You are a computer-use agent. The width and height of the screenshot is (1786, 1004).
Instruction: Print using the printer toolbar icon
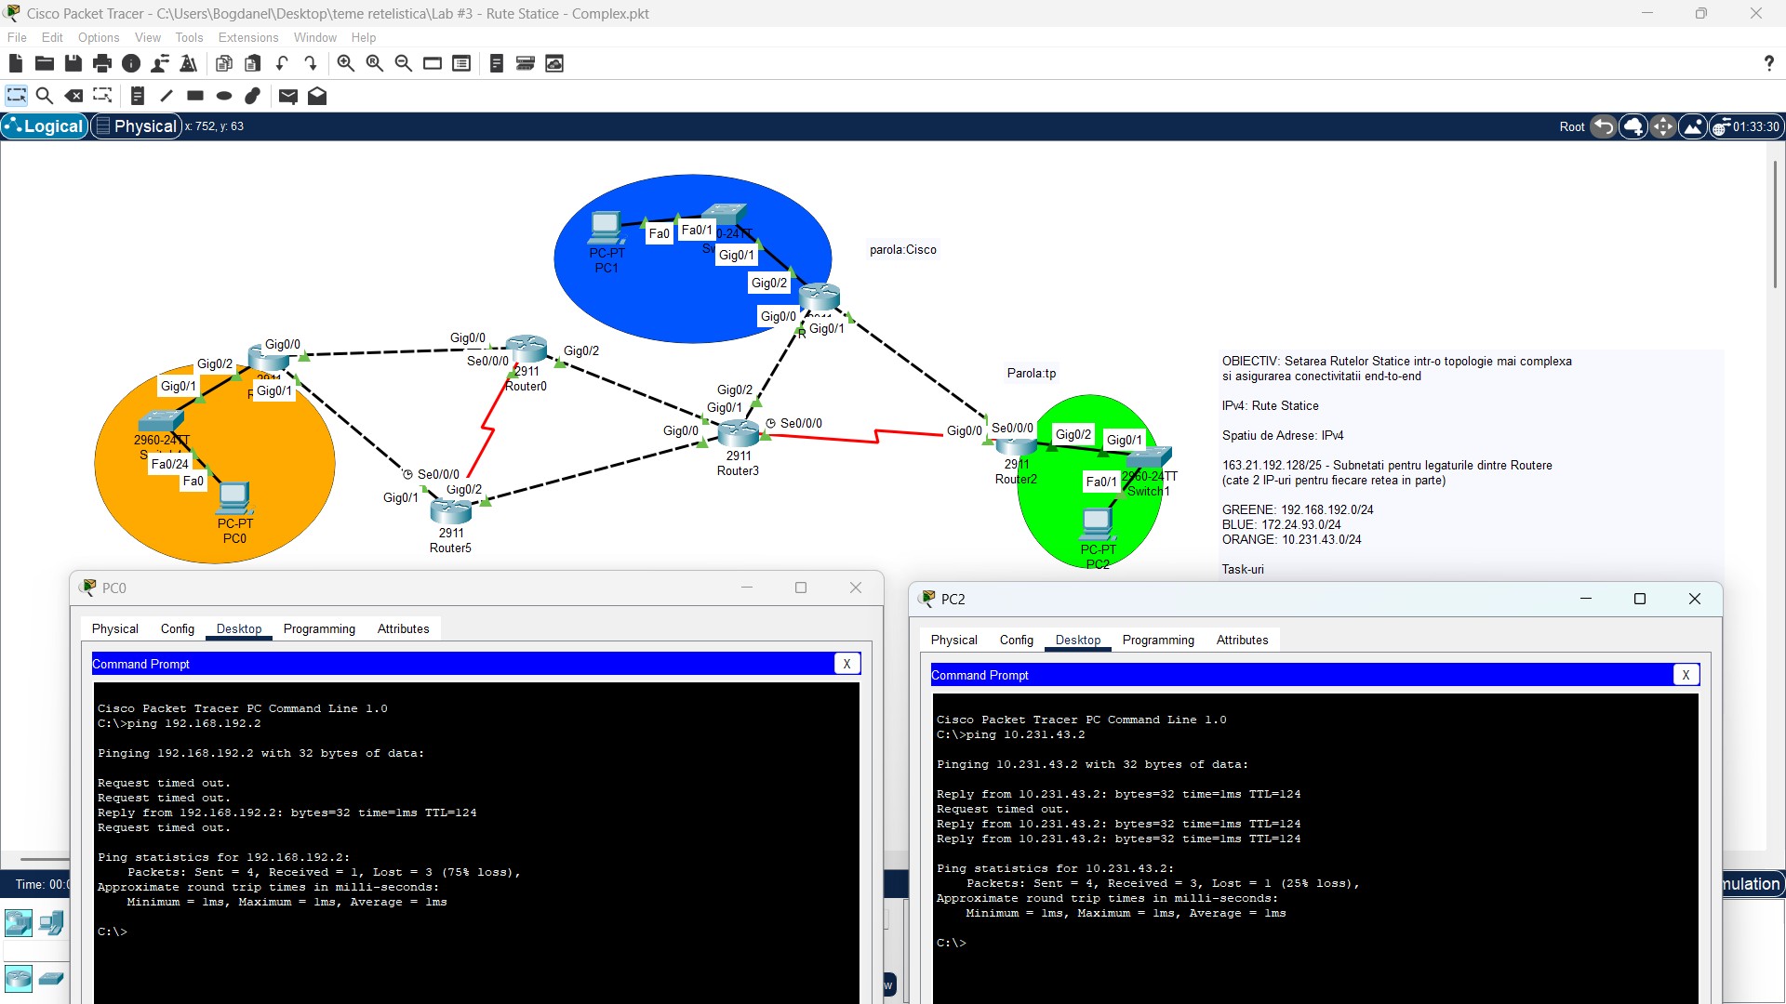pos(102,63)
